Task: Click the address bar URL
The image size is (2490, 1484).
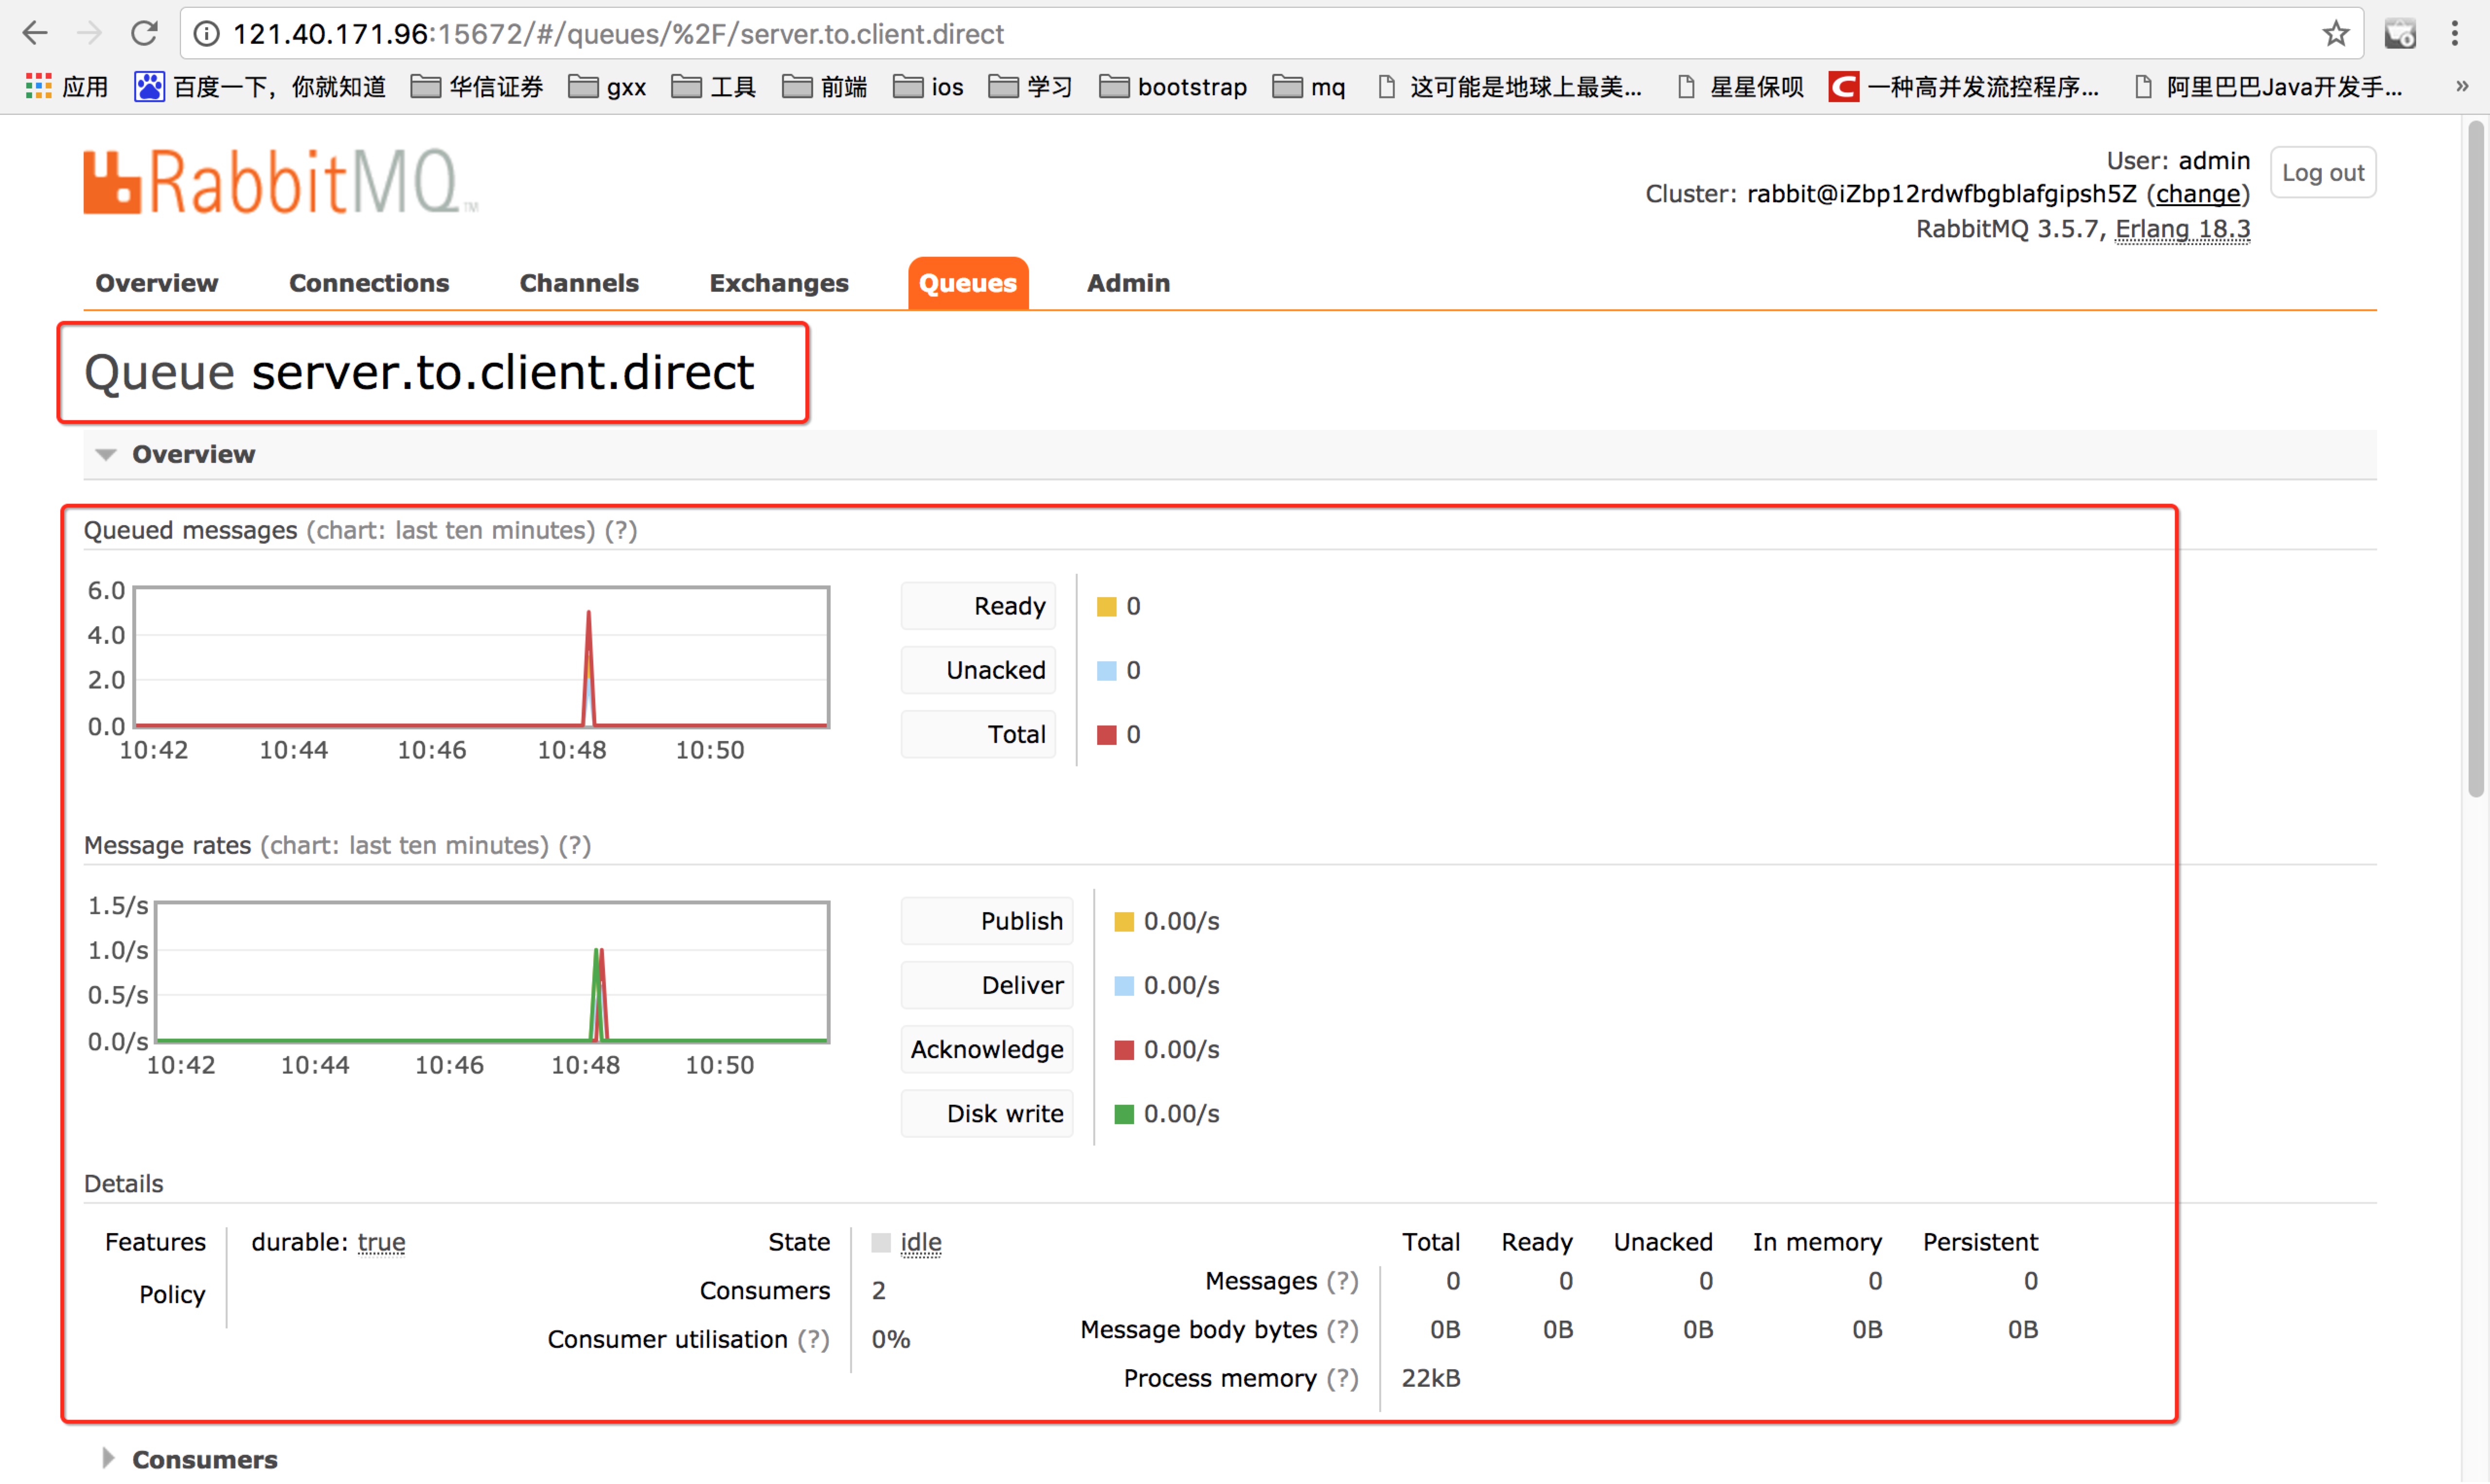Action: 618,34
